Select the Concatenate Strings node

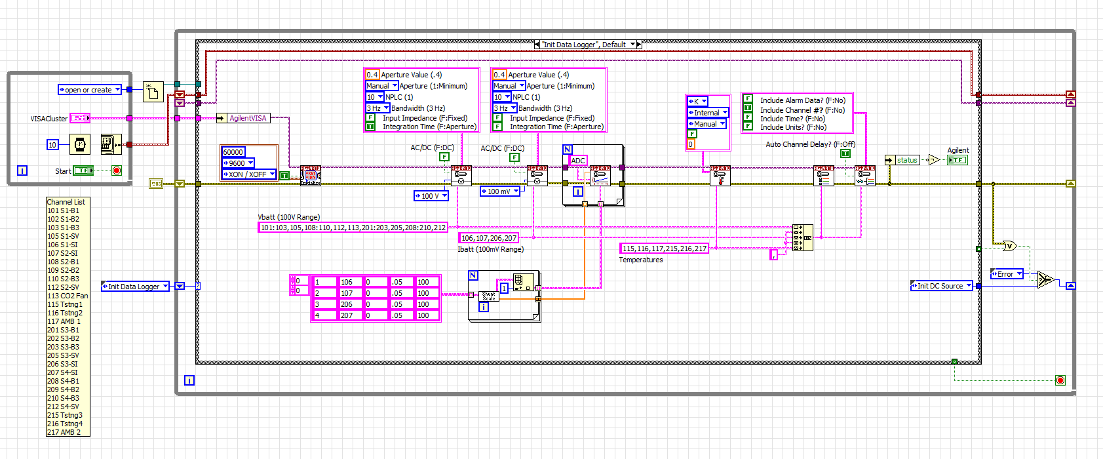tap(803, 237)
